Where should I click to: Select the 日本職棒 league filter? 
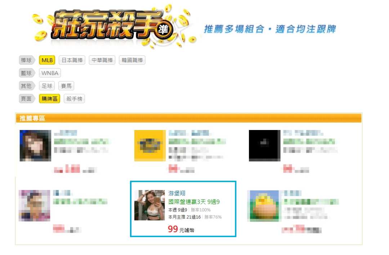(72, 60)
